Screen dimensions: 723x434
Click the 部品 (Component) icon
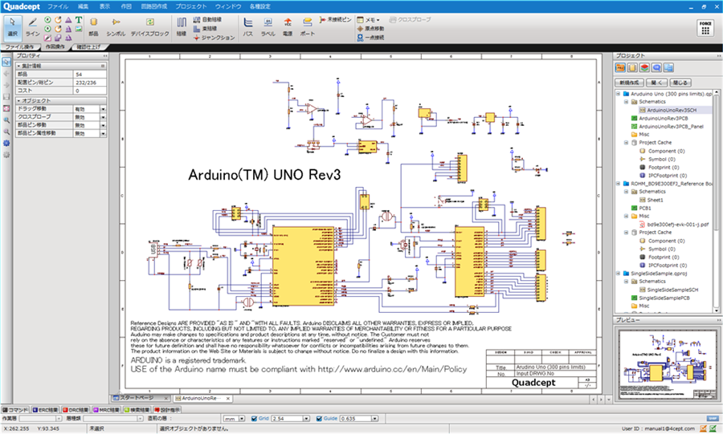(93, 25)
